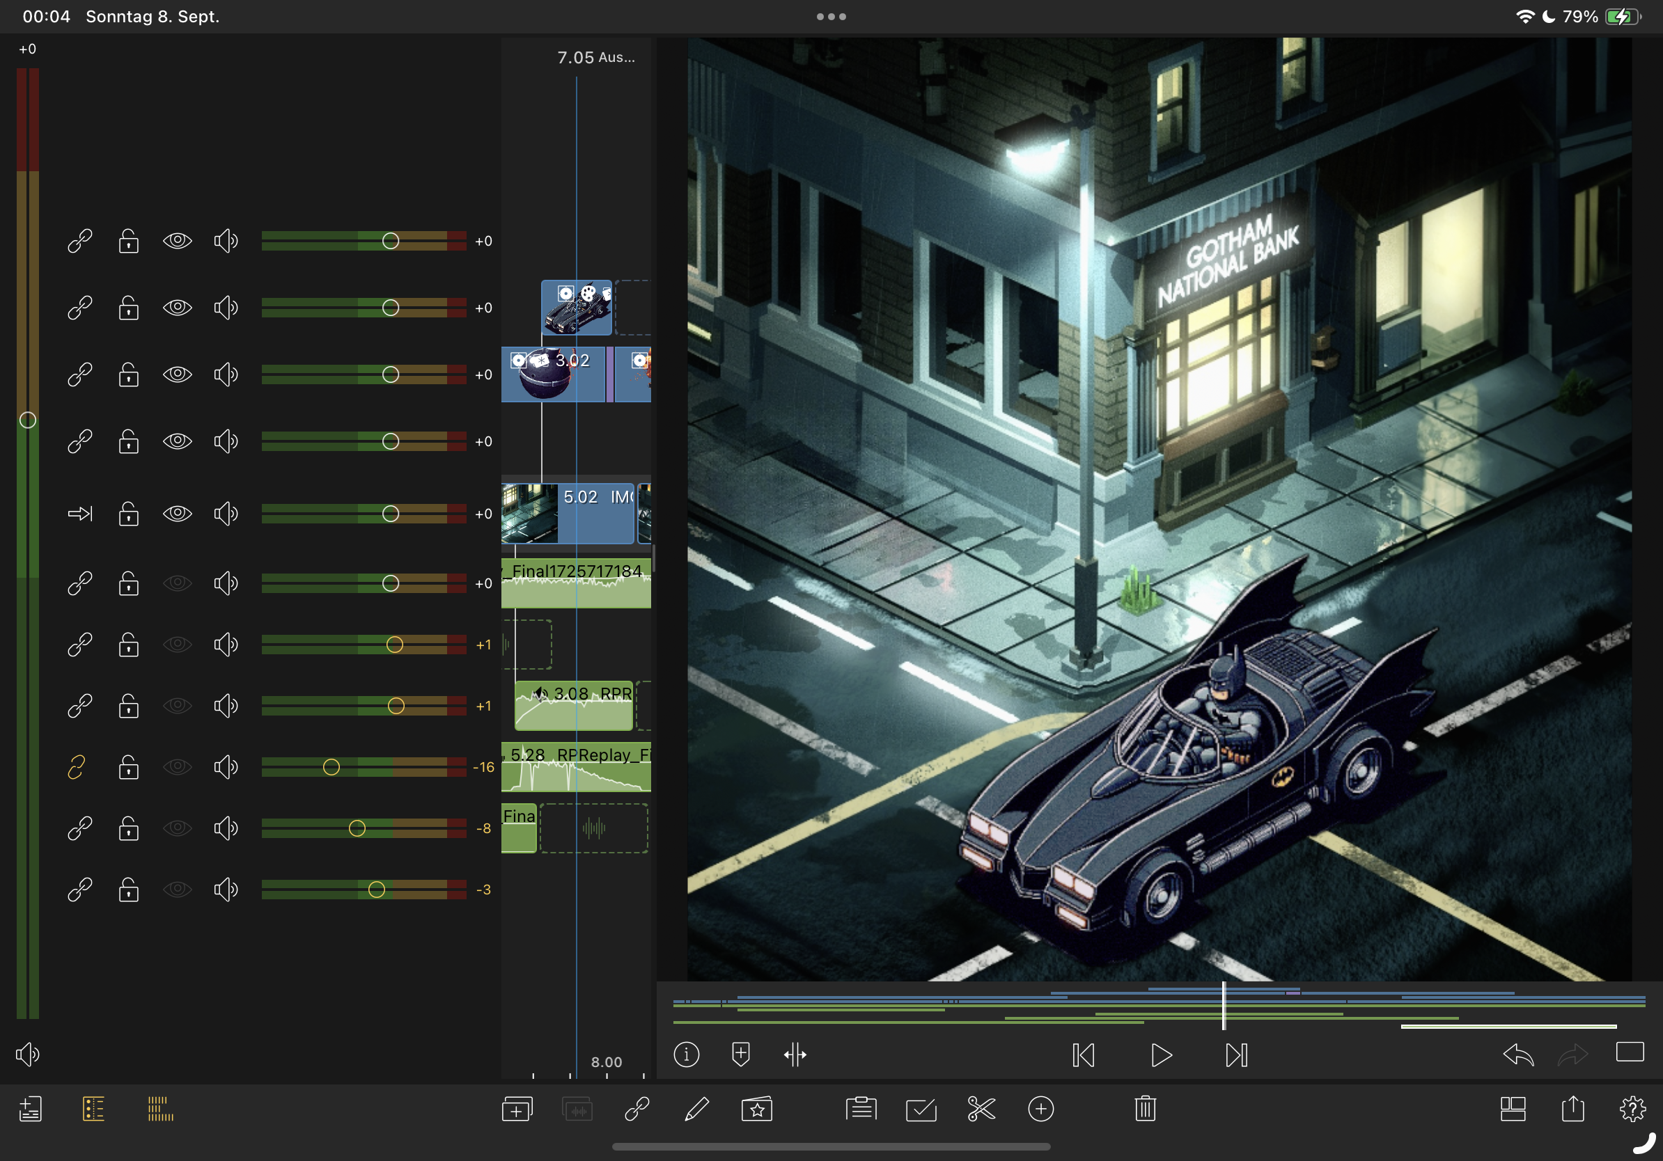Tap the 8.00 ruler label
The height and width of the screenshot is (1161, 1663).
[x=607, y=1062]
